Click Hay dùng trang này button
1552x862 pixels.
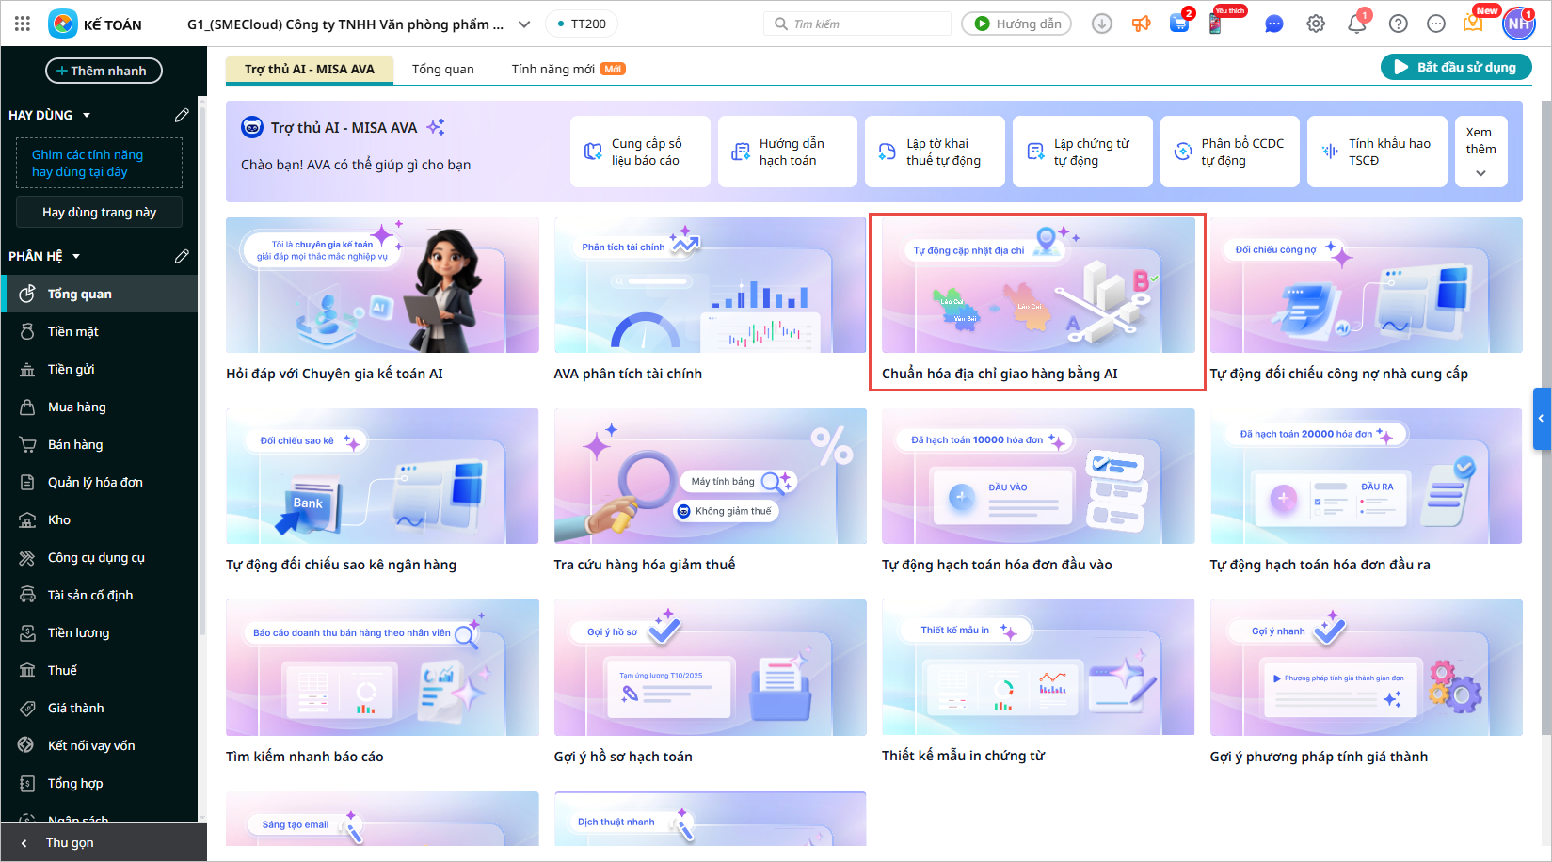99,212
